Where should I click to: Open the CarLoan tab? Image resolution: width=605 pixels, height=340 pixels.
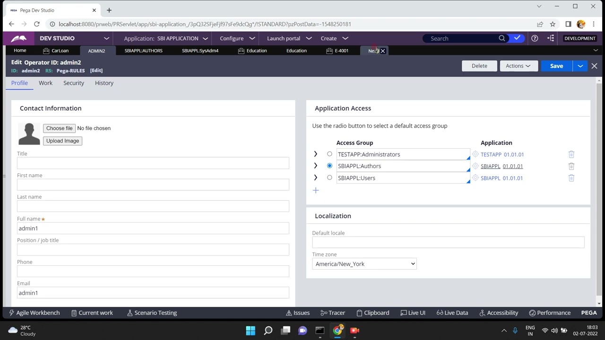coord(56,51)
